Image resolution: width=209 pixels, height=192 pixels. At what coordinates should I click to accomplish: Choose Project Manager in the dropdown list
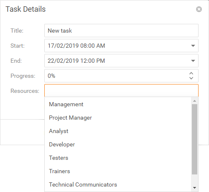pyautogui.click(x=118, y=118)
